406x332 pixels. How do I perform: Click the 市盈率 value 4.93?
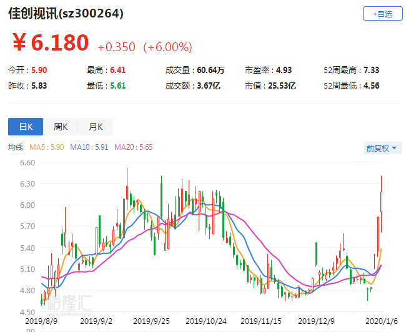pos(284,70)
